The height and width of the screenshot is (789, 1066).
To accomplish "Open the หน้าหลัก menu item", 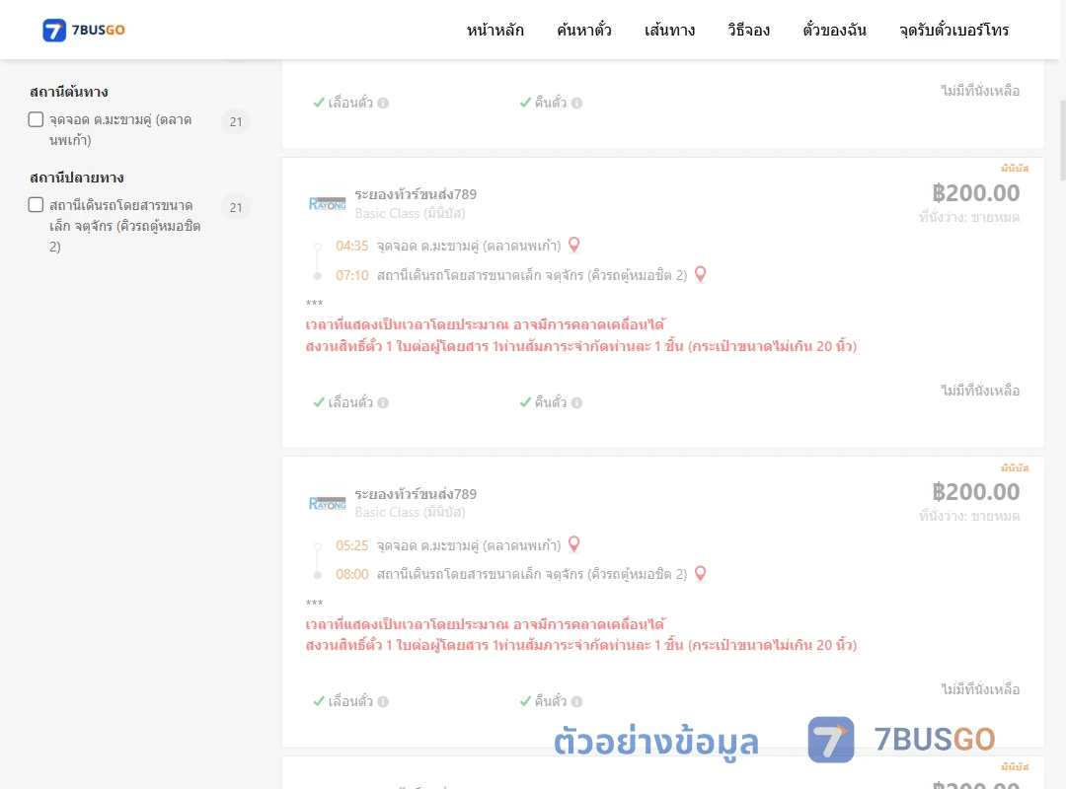I will coord(495,30).
